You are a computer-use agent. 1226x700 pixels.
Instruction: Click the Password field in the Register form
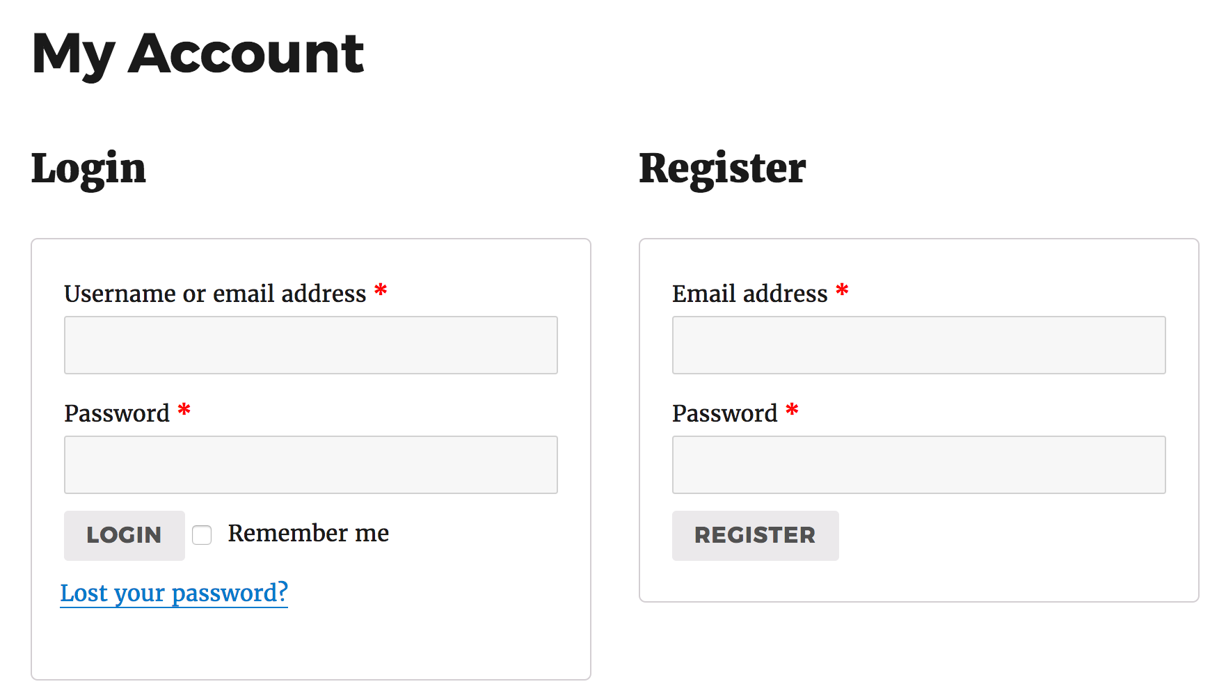918,464
